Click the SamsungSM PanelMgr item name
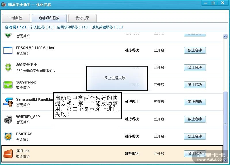This screenshot has height=165, width=230. (34, 99)
